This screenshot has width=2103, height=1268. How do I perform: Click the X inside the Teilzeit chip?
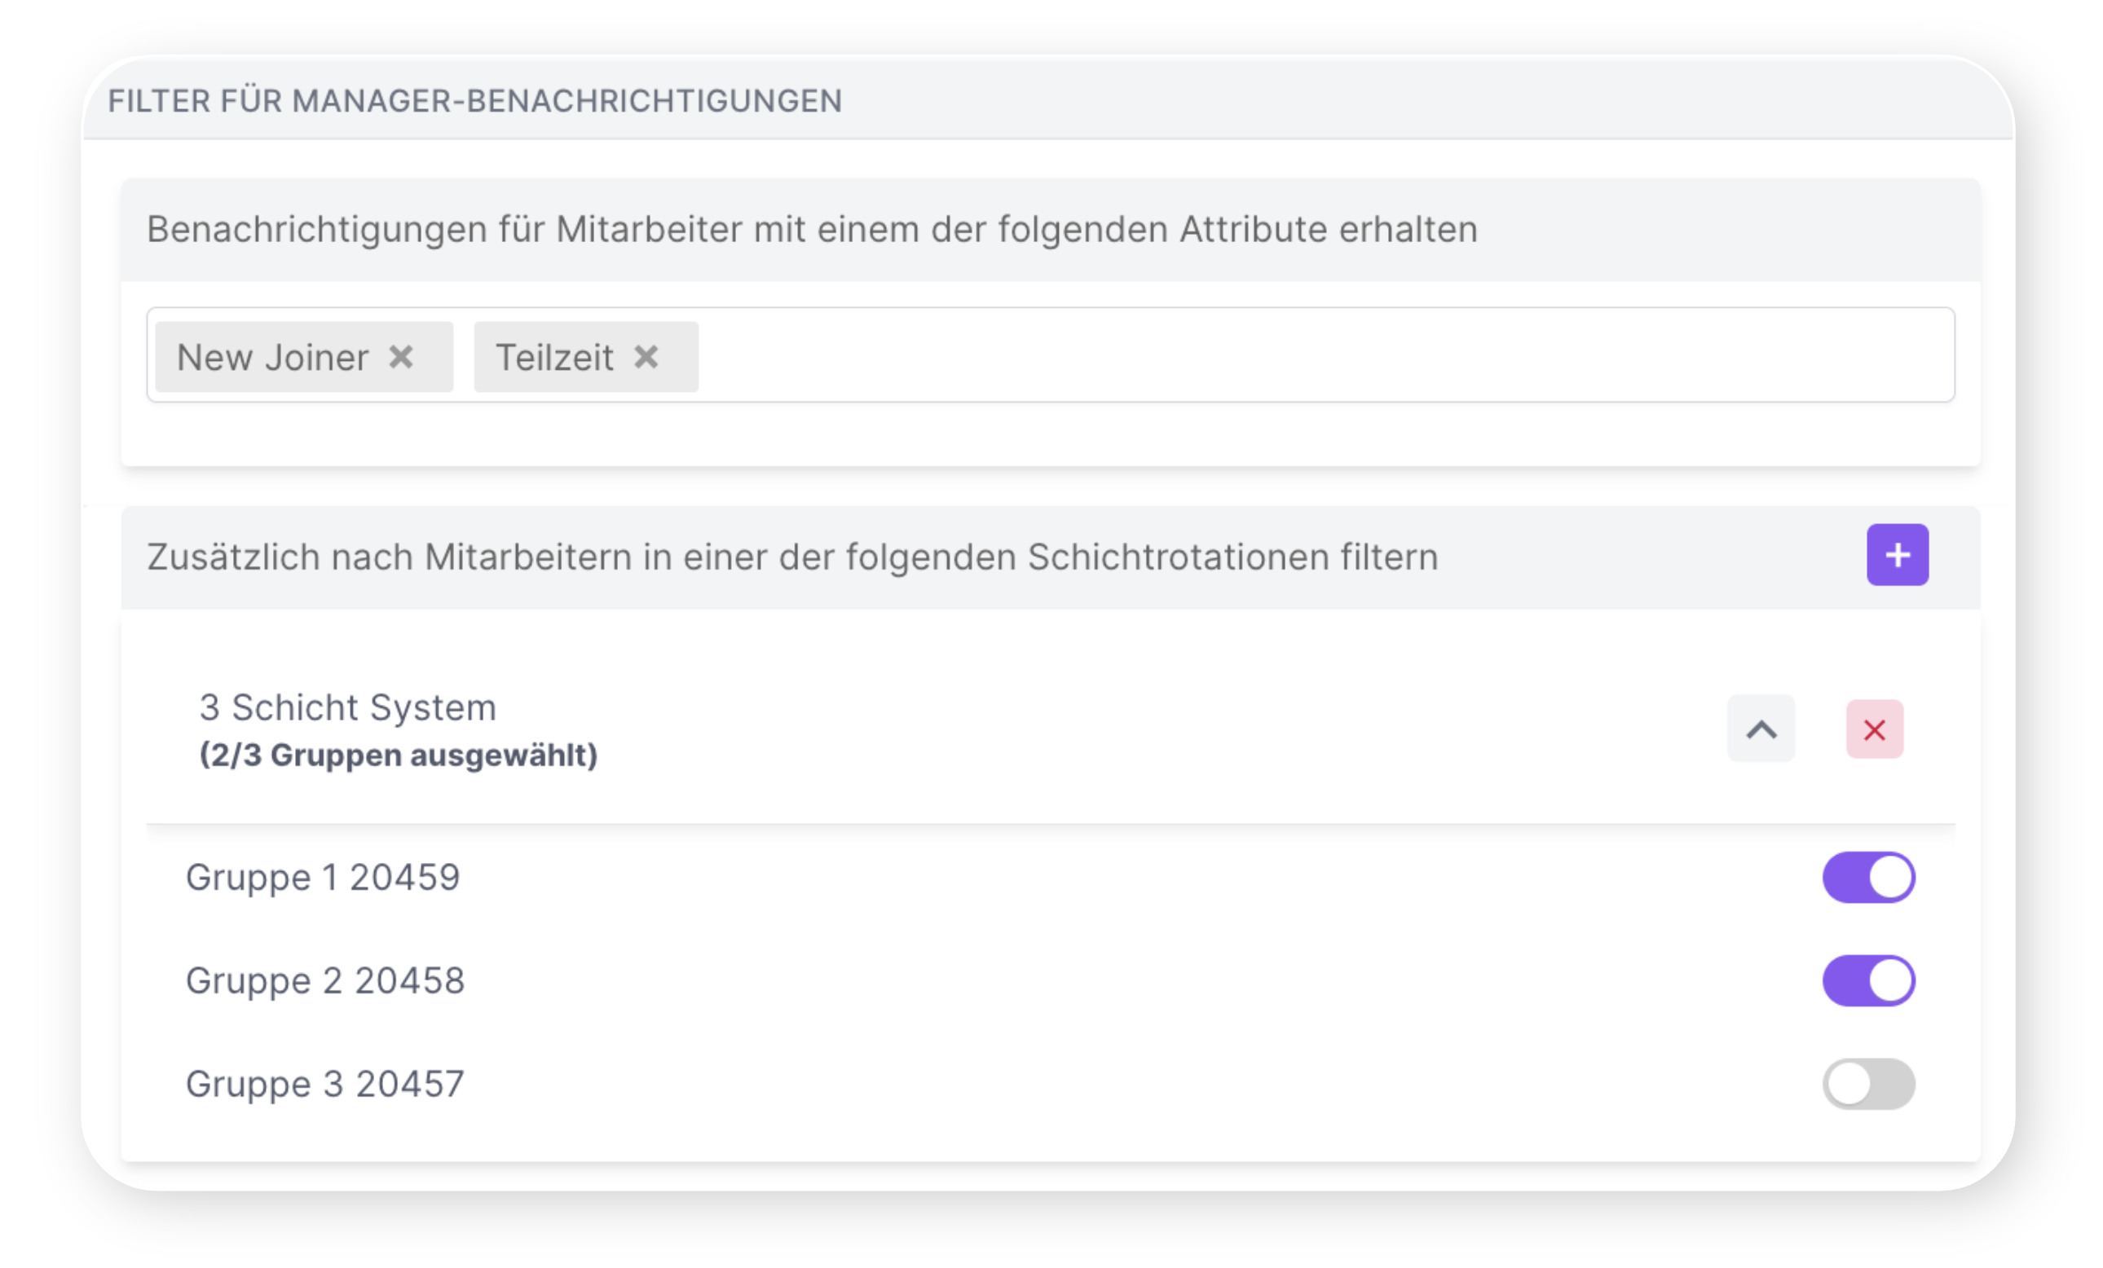point(648,357)
